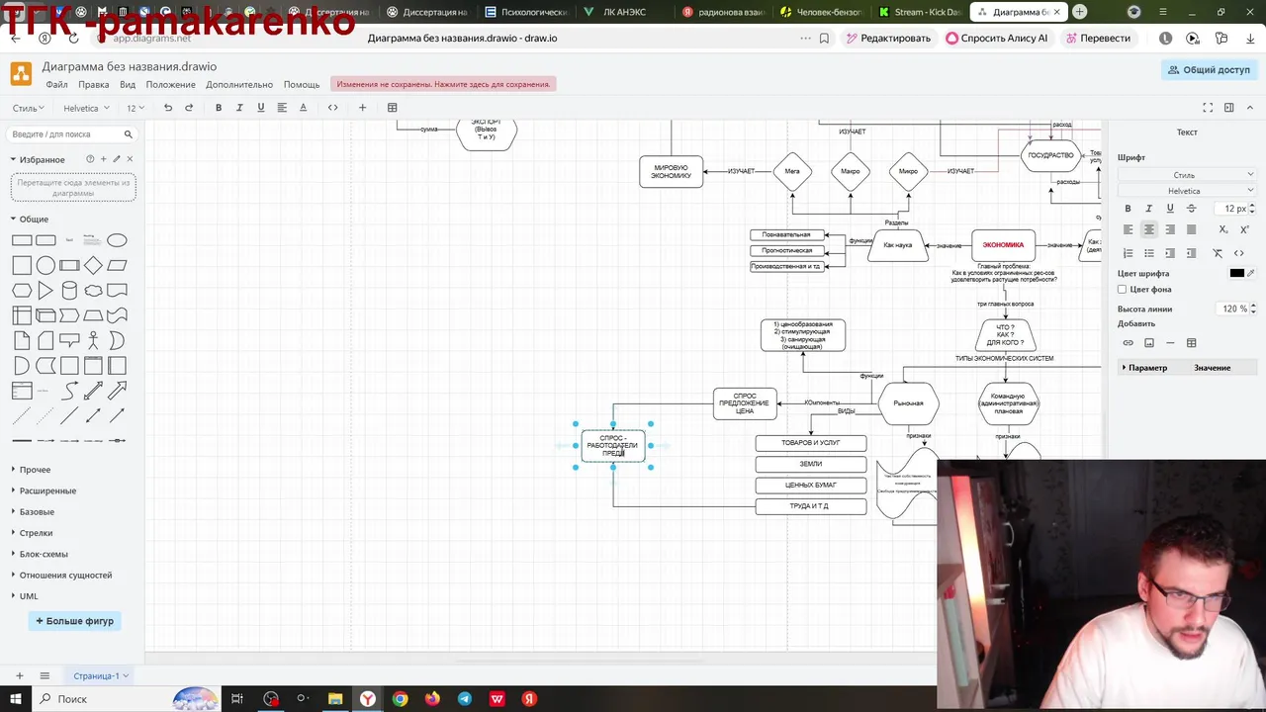1266x712 pixels.
Task: Enter fullscreen mode icon
Action: (x=1208, y=108)
